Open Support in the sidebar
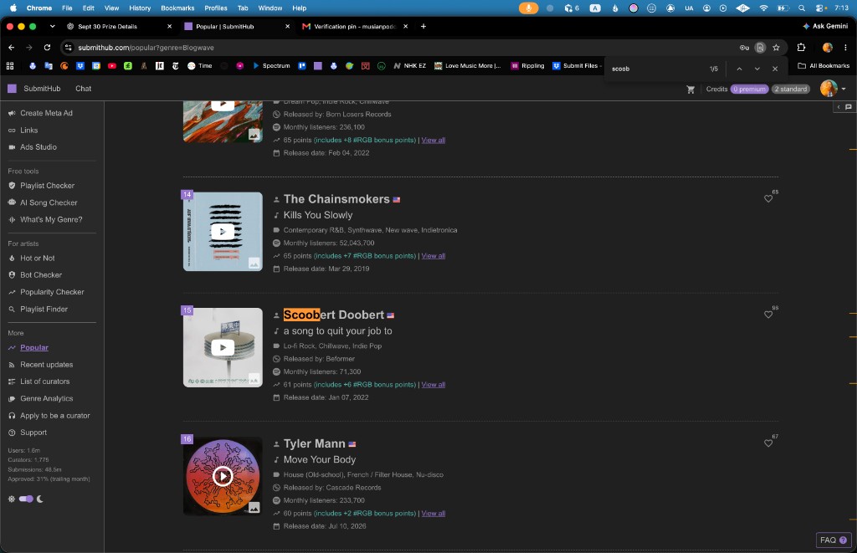 (33, 433)
